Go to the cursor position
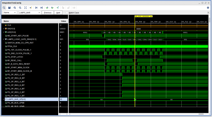This screenshot has height=117, width=212. (31, 8)
